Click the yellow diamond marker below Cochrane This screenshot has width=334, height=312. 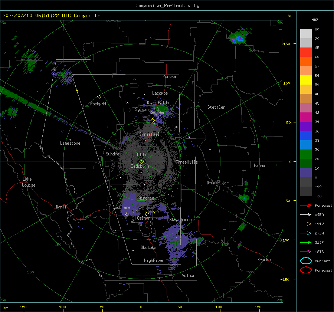(x=127, y=214)
